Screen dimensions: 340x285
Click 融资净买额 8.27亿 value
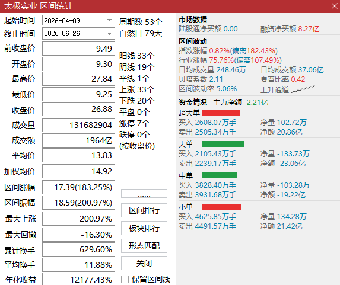290,29
